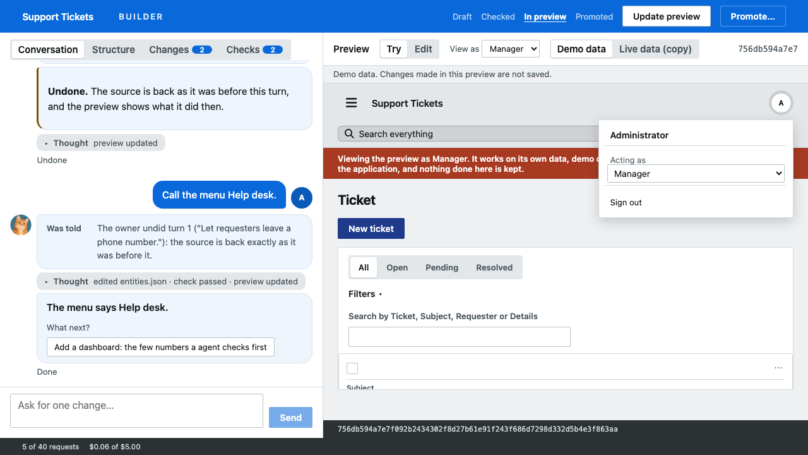Click the Ticket page heading
The image size is (808, 455).
click(x=357, y=200)
